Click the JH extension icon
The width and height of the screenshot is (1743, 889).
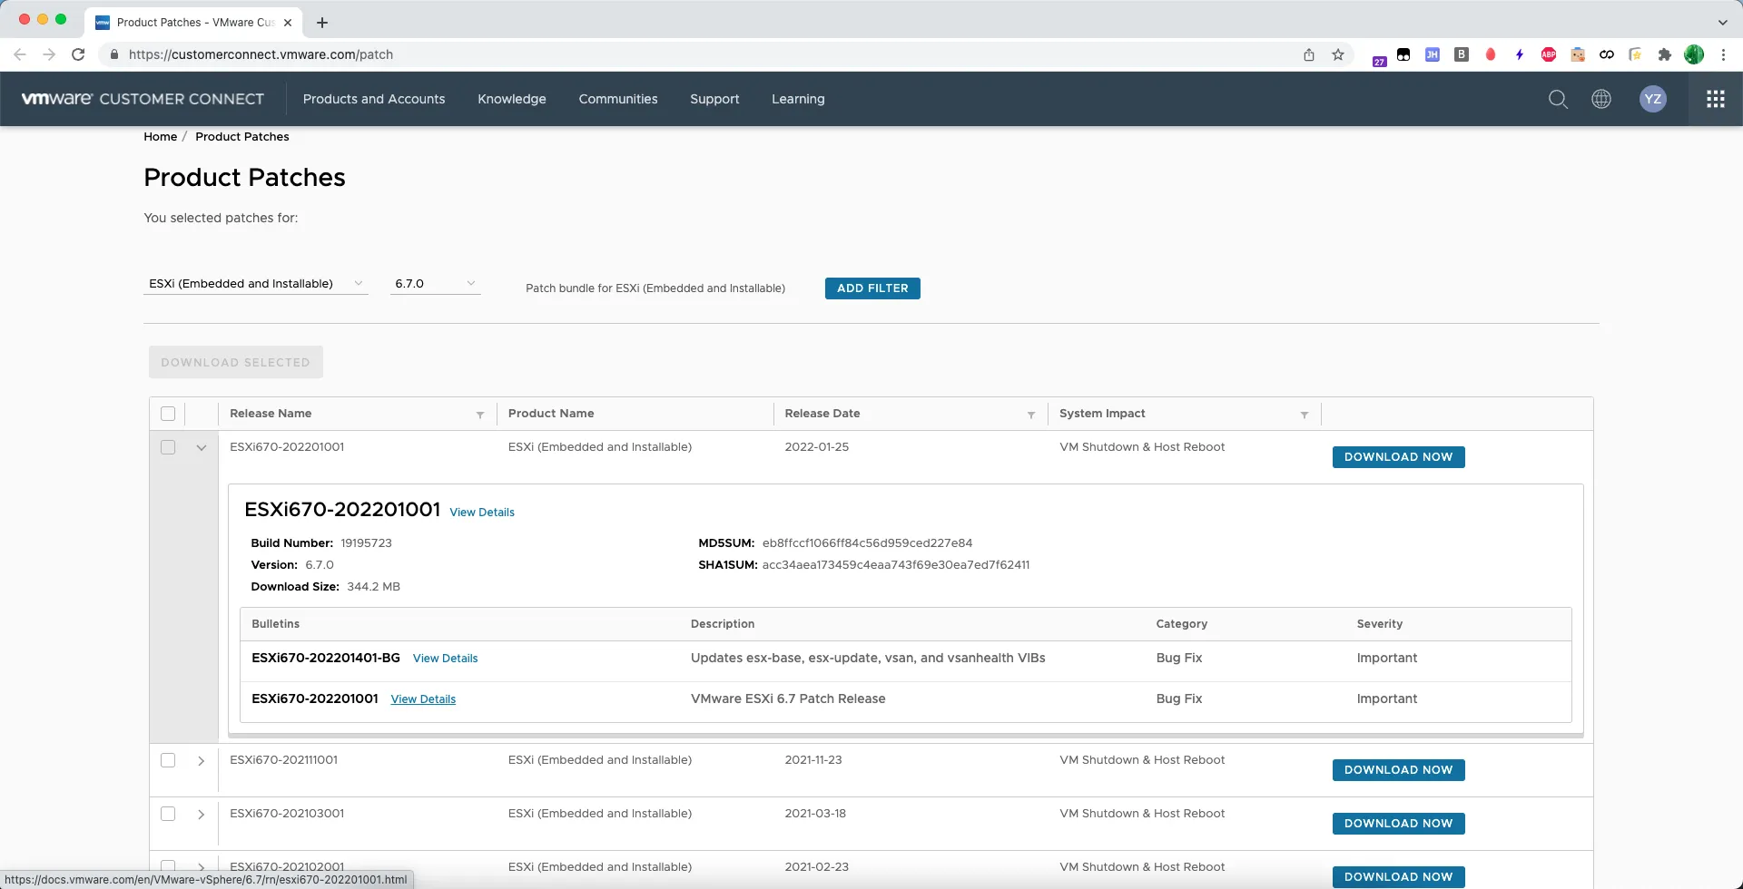[1433, 54]
